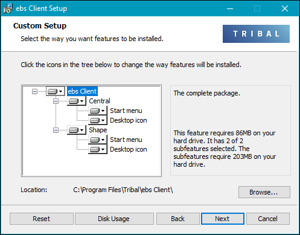
Task: Select Desktop icon label under Shape
Action: coord(129,149)
